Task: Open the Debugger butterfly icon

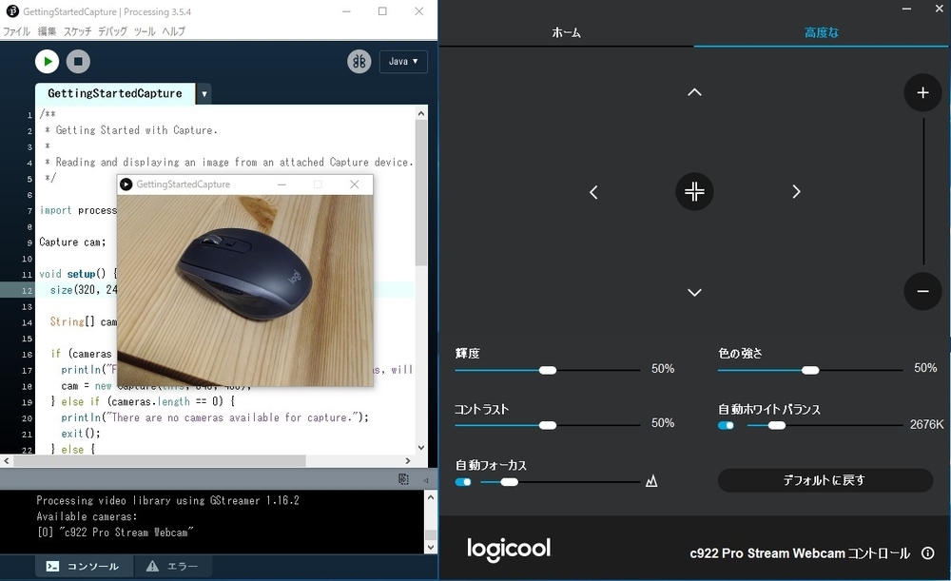Action: click(x=359, y=61)
